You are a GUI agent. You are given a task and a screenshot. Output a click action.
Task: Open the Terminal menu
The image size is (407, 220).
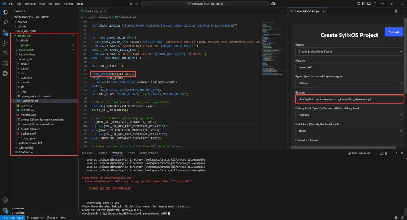click(68, 4)
